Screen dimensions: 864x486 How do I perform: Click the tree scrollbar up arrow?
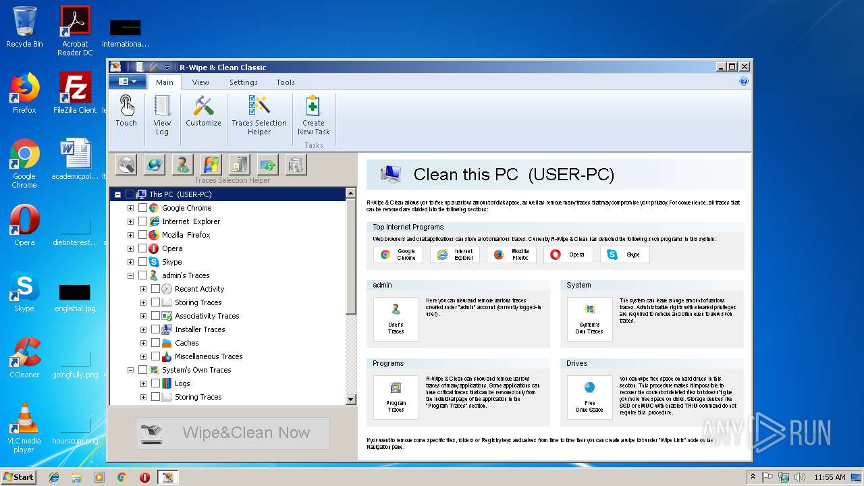point(350,193)
